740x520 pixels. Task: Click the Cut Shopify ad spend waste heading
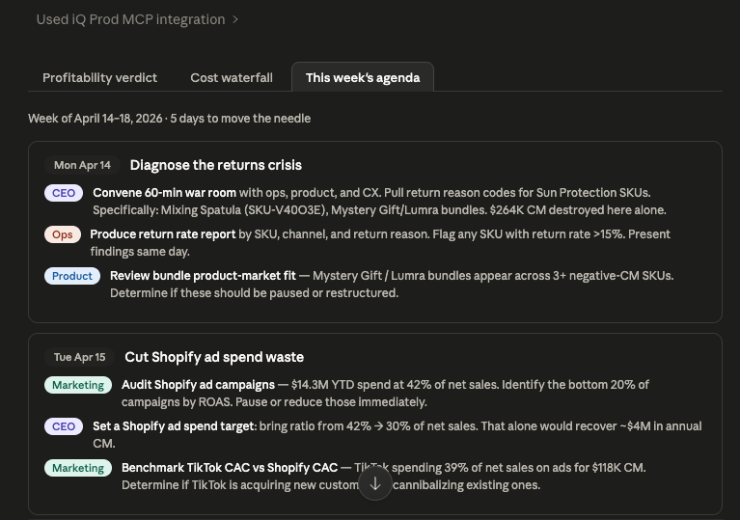pyautogui.click(x=214, y=357)
